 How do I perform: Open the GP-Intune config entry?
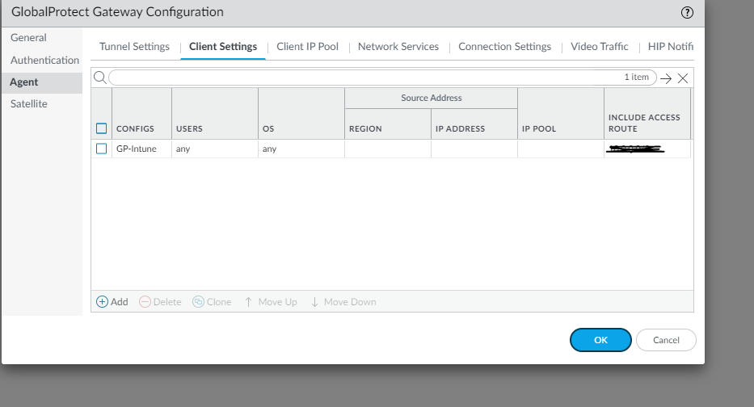(x=136, y=149)
